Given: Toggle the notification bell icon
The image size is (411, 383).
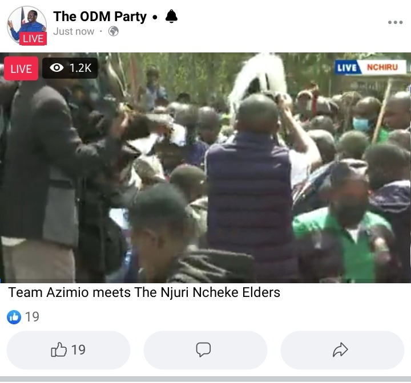Looking at the screenshot, I should pos(171,16).
